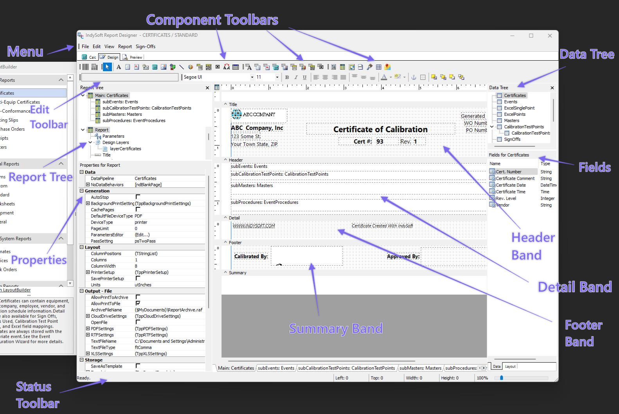The height and width of the screenshot is (414, 619).
Task: Click the center align text icon
Action: (x=325, y=77)
